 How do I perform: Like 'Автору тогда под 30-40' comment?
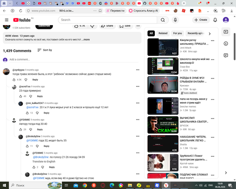21,129
